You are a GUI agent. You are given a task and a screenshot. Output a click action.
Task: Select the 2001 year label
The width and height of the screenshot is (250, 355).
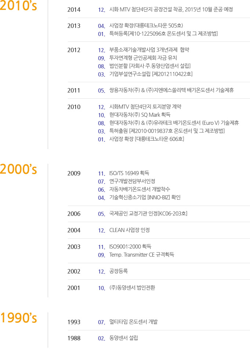coord(74,288)
